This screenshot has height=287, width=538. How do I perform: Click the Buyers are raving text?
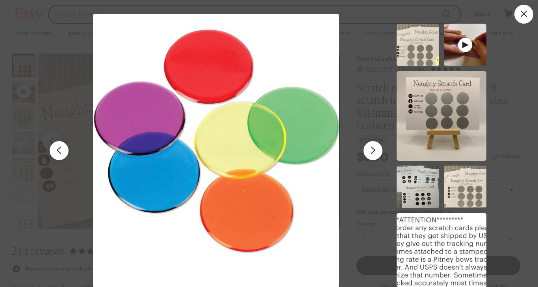tap(48, 269)
